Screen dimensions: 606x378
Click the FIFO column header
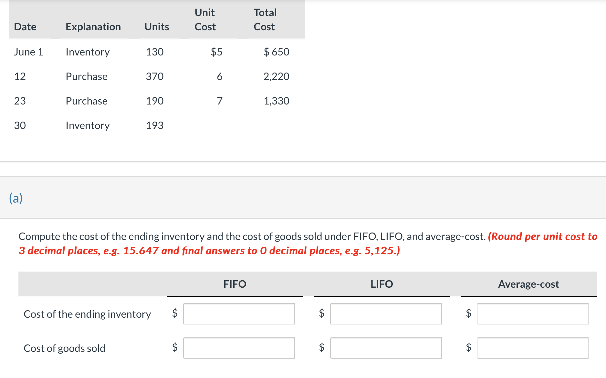pos(235,284)
